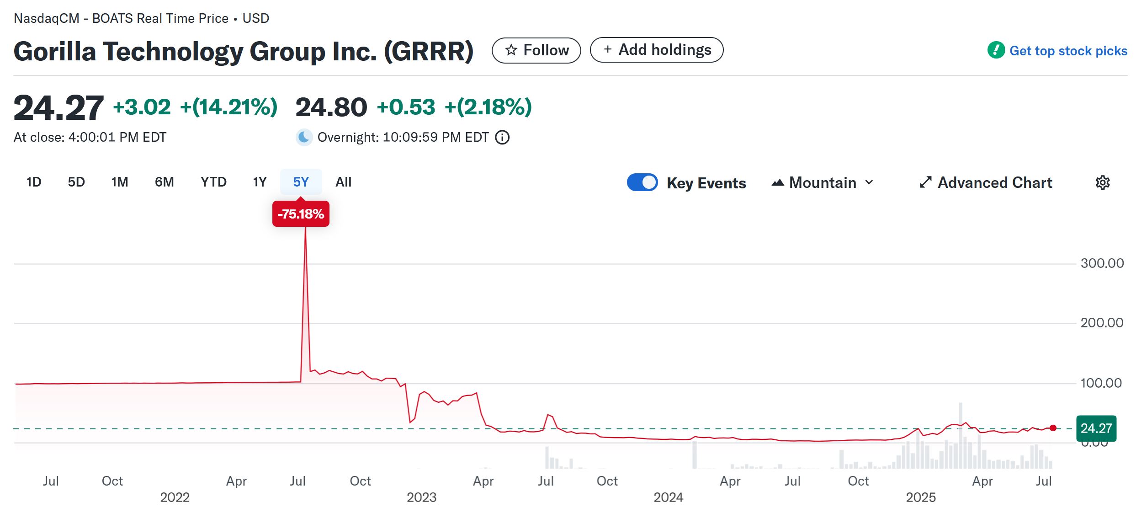Open chart settings gear icon
Viewport: 1147px width, 513px height.
[x=1102, y=182]
